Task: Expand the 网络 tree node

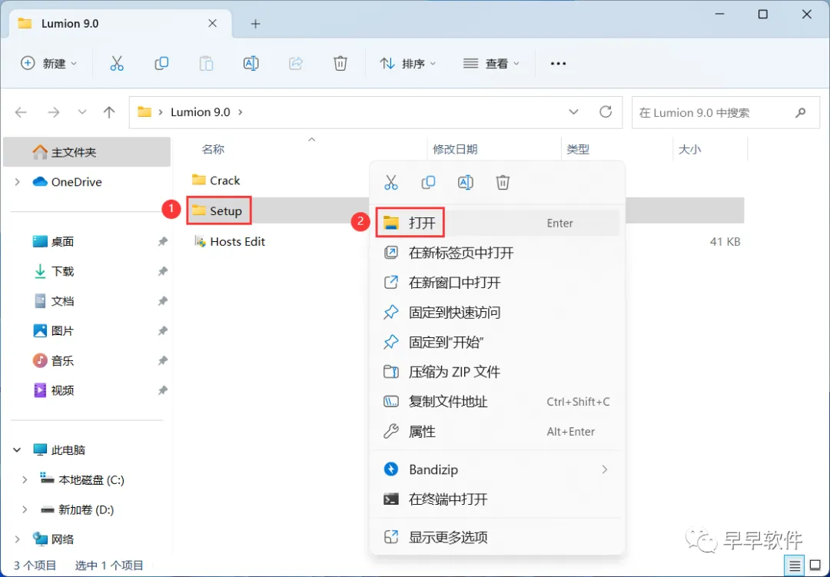Action: click(x=17, y=539)
